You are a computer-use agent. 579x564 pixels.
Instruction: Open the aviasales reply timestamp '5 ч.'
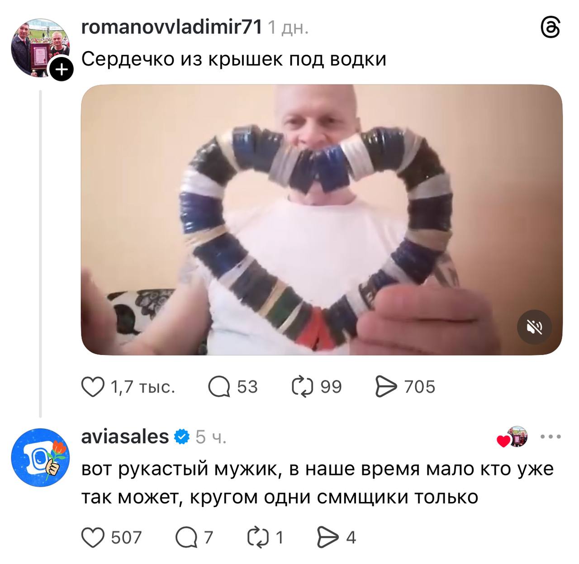pyautogui.click(x=211, y=437)
